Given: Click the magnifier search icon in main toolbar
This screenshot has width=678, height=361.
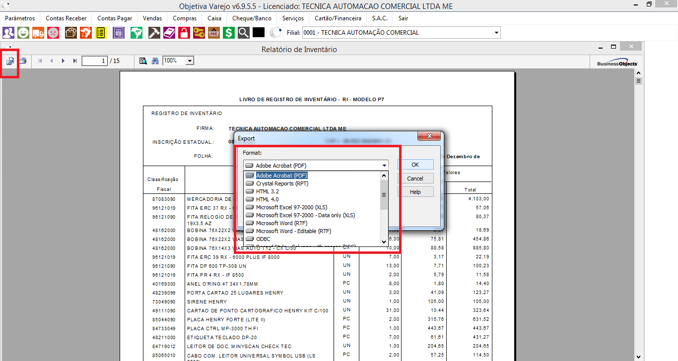Looking at the screenshot, I should [x=243, y=33].
